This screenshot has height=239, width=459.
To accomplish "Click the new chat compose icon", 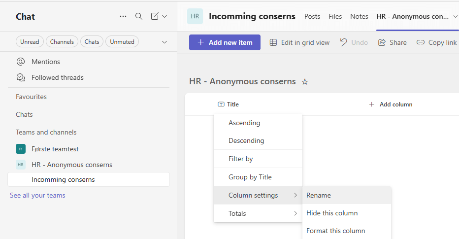I will click(x=155, y=16).
